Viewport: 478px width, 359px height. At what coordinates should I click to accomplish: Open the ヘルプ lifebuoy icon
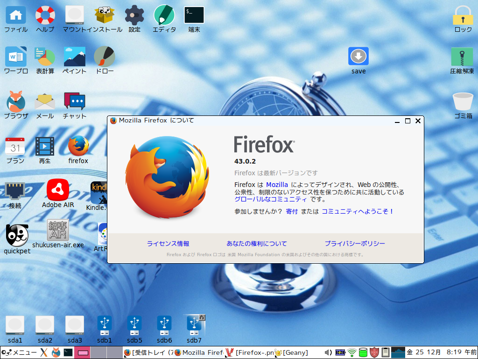tap(45, 14)
